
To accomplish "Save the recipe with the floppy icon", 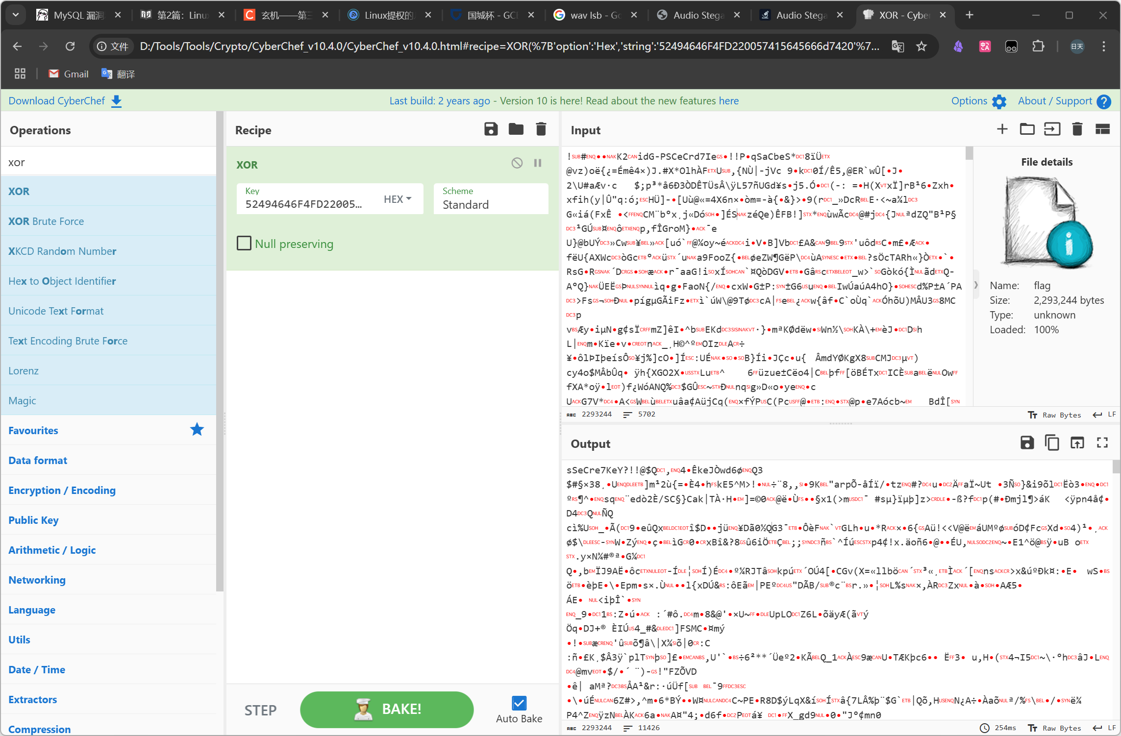I will [491, 129].
